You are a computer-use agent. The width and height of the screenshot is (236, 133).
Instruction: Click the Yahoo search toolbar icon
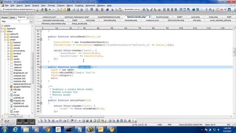[x=222, y=10]
